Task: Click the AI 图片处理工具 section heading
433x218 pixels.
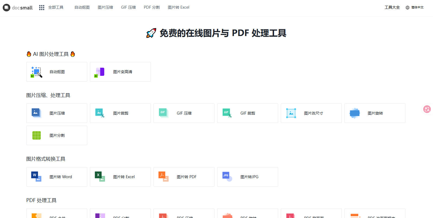Action: 51,54
